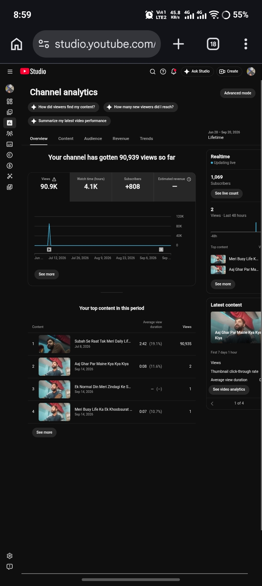
Task: Switch to the Overview tab
Action: 39,138
